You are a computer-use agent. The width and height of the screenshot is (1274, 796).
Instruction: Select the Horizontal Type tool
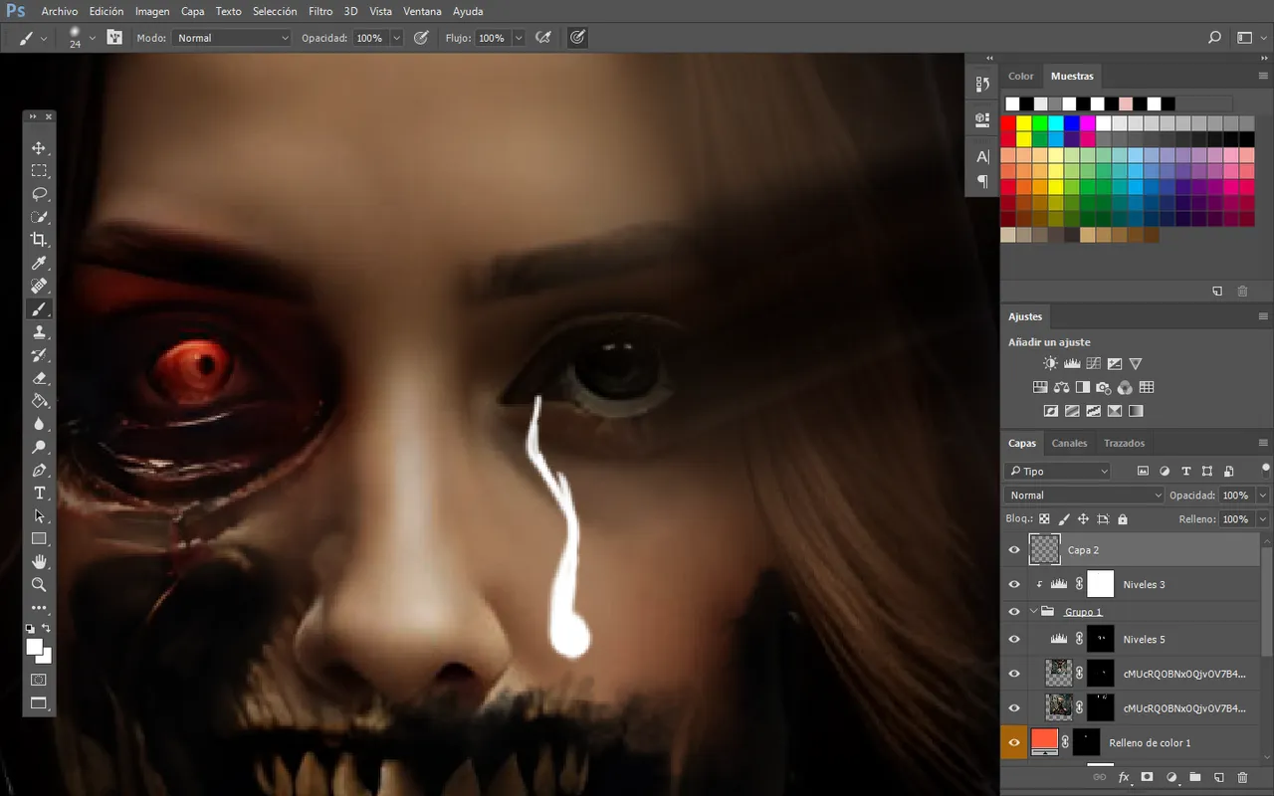[39, 493]
